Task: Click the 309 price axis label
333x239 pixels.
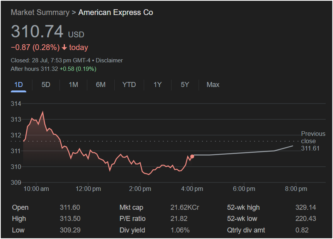Action: click(x=16, y=182)
